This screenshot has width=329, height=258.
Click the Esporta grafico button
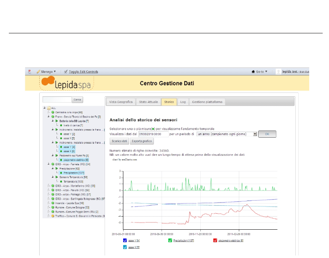tap(142, 141)
